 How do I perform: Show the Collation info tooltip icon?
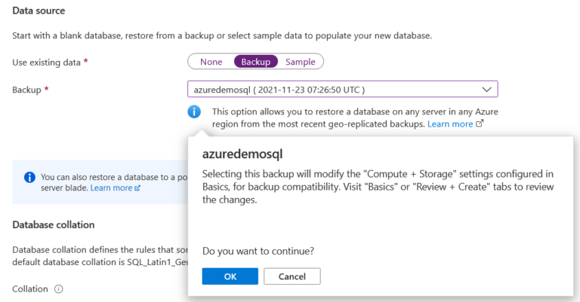58,289
